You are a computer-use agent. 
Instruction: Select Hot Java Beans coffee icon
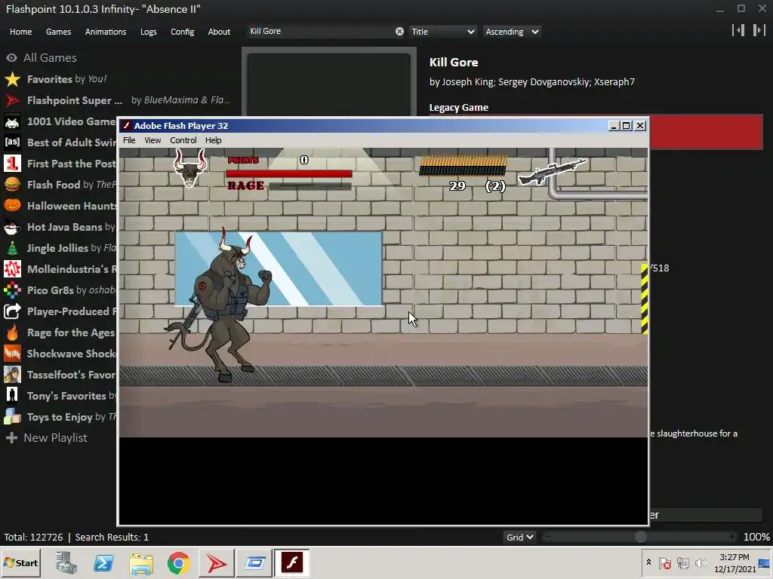pyautogui.click(x=12, y=227)
